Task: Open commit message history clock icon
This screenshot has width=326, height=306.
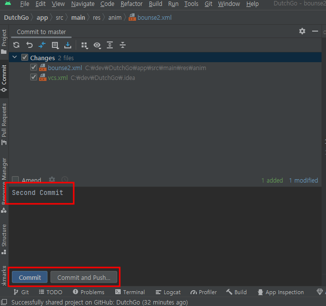Action: click(65, 180)
